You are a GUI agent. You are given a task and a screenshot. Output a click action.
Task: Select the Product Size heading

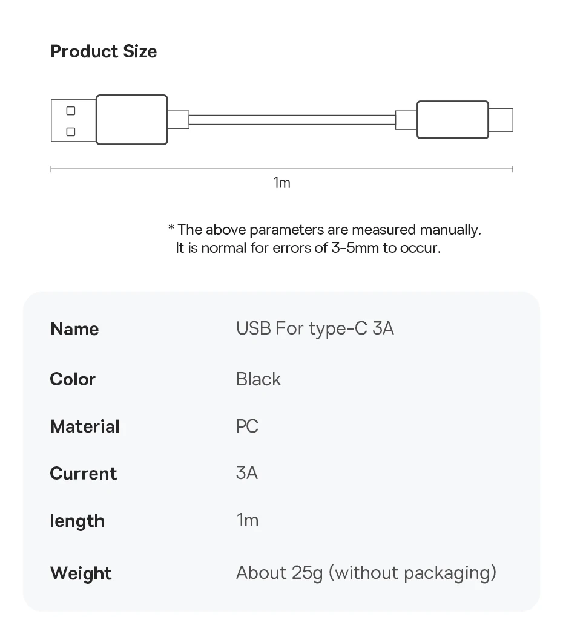coord(104,51)
